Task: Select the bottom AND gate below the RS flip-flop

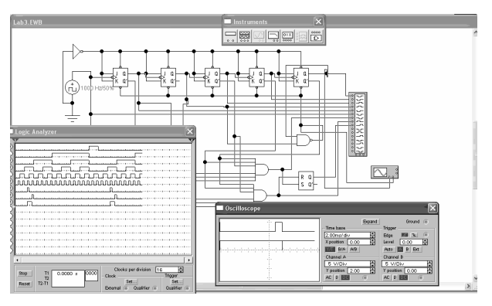Action: click(x=260, y=195)
